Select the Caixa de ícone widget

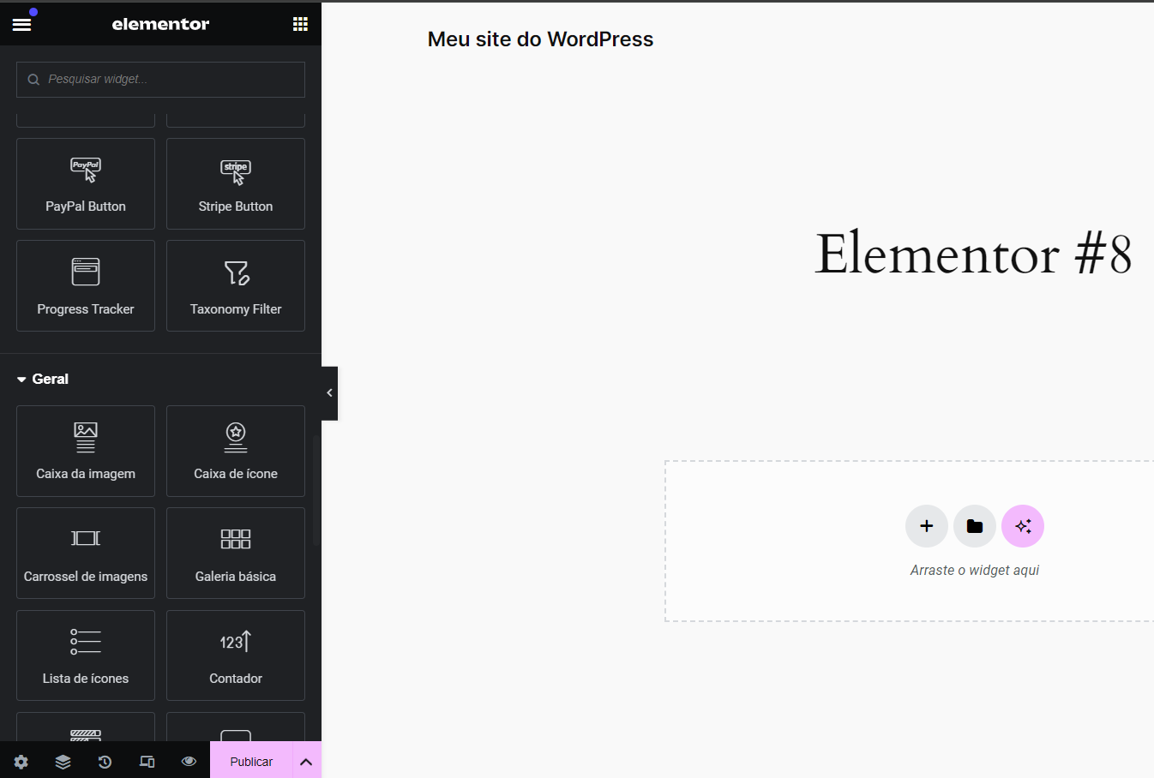pyautogui.click(x=236, y=451)
